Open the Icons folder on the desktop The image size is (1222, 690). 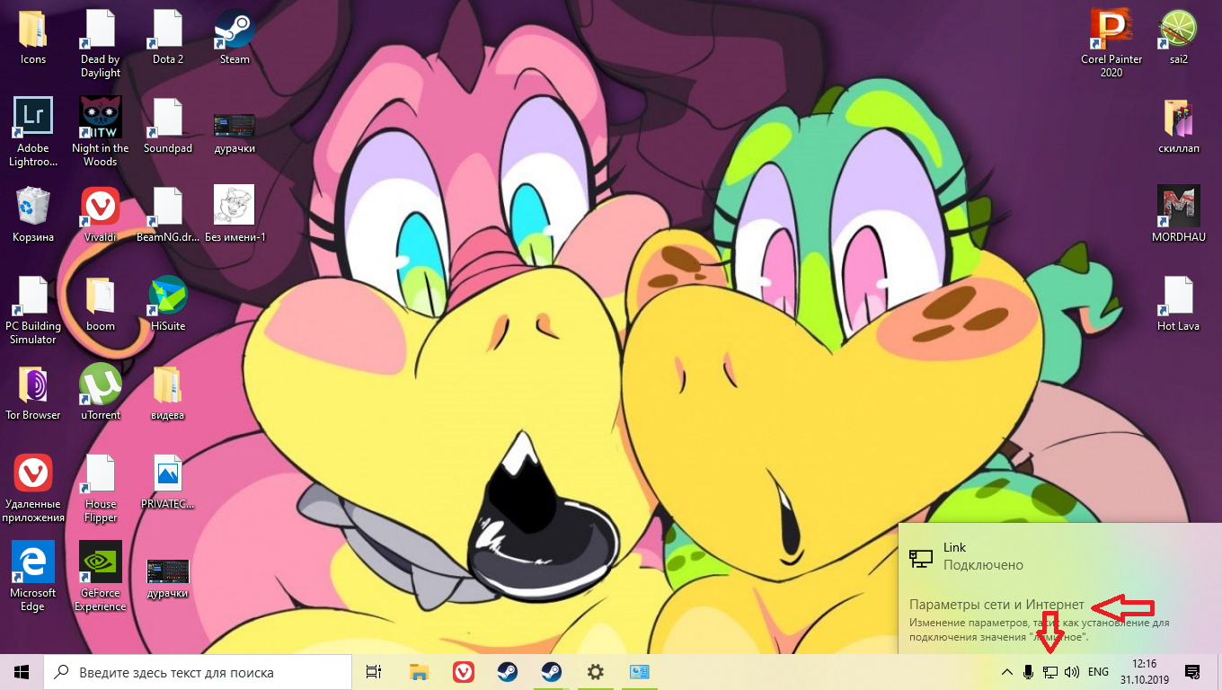pos(32,37)
